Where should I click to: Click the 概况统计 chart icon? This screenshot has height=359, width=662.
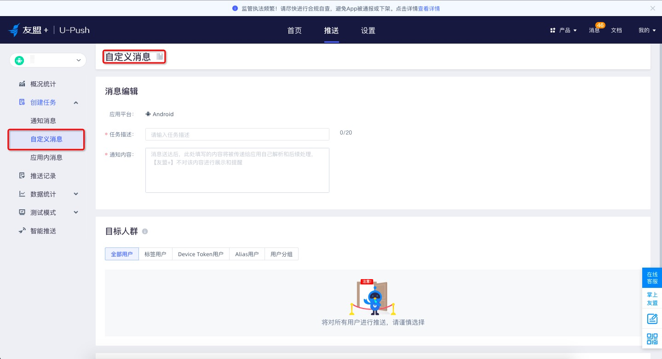pyautogui.click(x=22, y=84)
